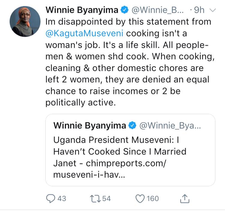Tap the reply speech bubble icon

[x=50, y=198]
